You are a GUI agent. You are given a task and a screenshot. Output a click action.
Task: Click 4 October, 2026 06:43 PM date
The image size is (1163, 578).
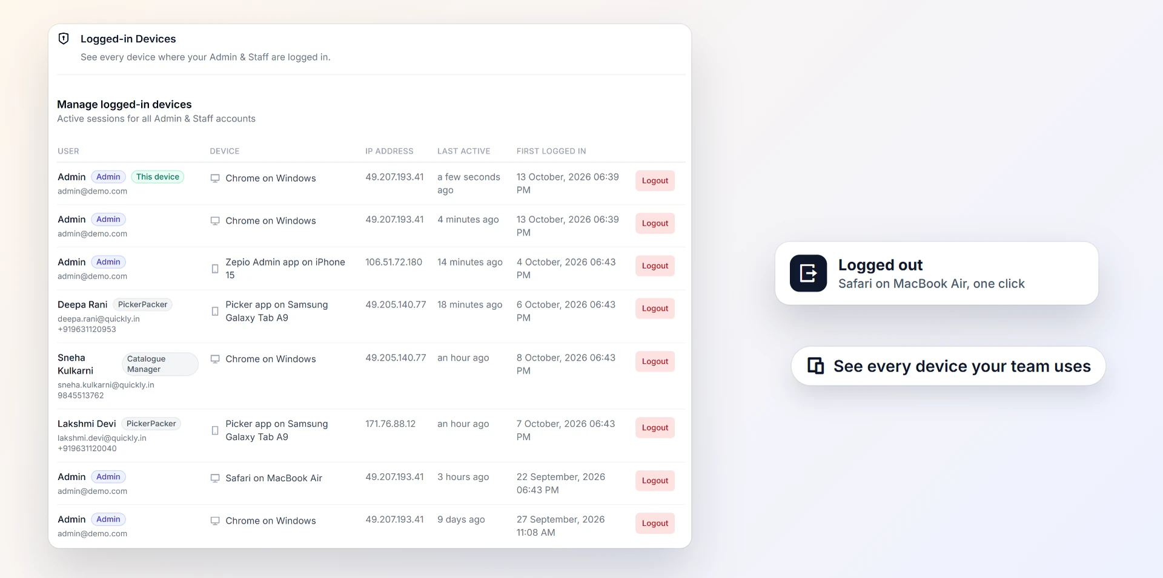(x=566, y=269)
